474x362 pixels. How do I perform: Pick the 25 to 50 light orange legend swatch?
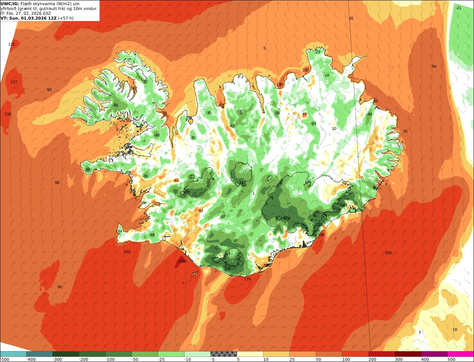point(303,354)
